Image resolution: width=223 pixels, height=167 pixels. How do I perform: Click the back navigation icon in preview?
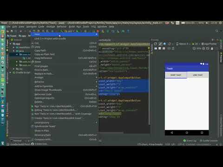tap(172, 133)
